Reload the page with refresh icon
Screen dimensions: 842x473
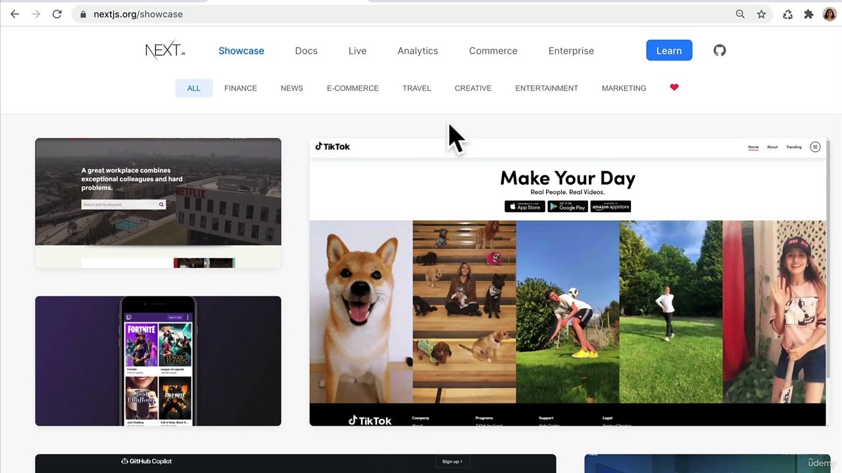click(57, 14)
